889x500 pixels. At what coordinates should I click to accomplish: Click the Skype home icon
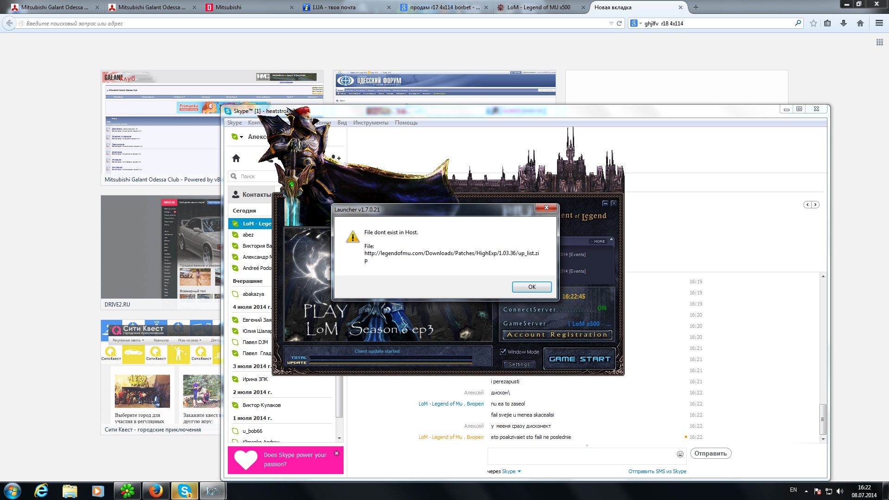point(236,158)
